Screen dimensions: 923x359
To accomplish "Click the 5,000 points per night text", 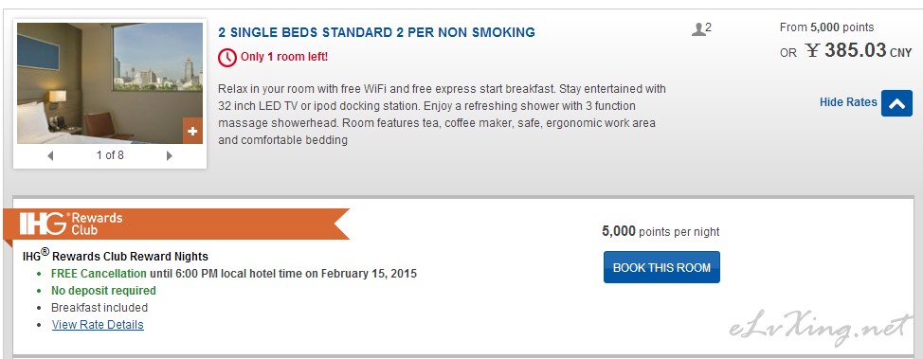I will [661, 231].
